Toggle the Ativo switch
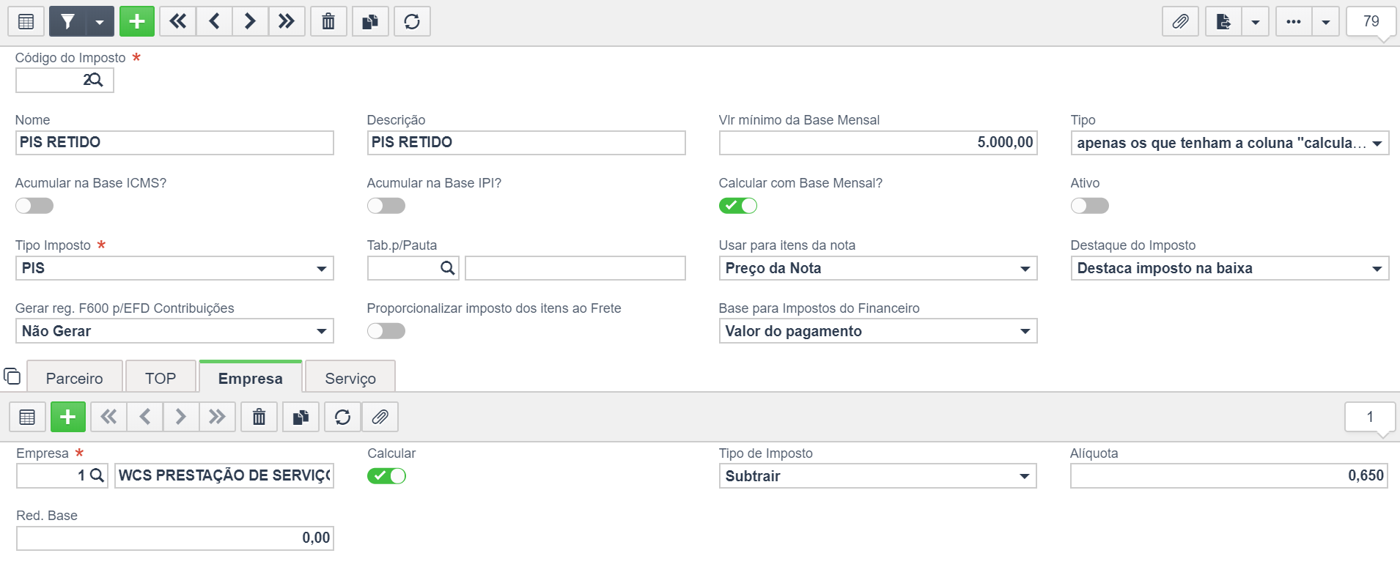This screenshot has width=1400, height=586. 1089,206
